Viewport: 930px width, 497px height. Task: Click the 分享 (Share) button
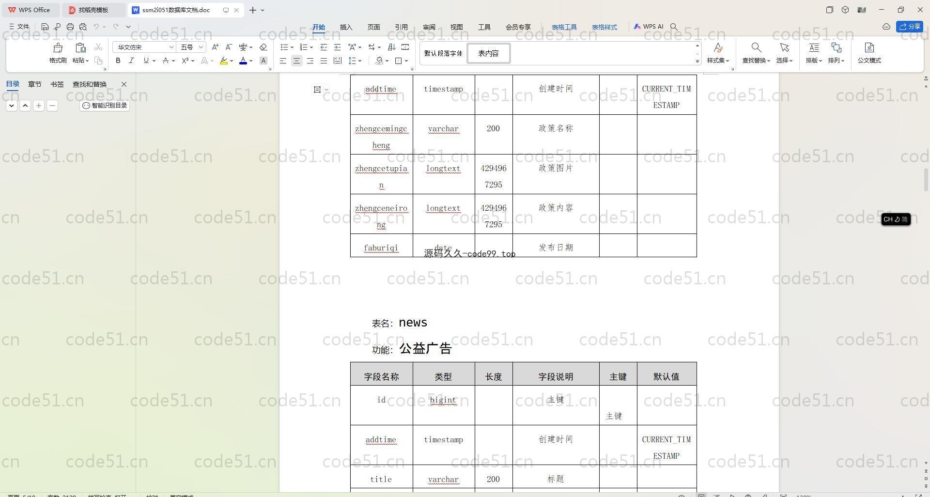point(909,27)
